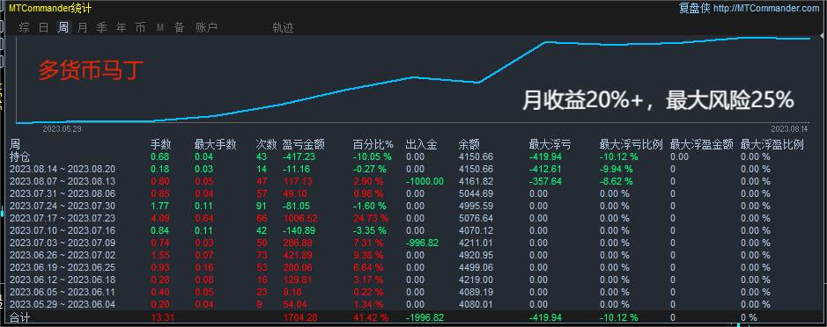Image resolution: width=827 pixels, height=327 pixels.
Task: Open the 轨迹 track tab
Action: coord(284,28)
